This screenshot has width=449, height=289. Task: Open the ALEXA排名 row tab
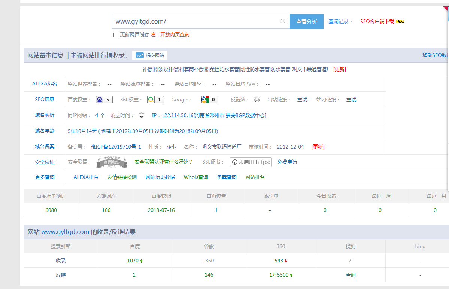[45, 84]
